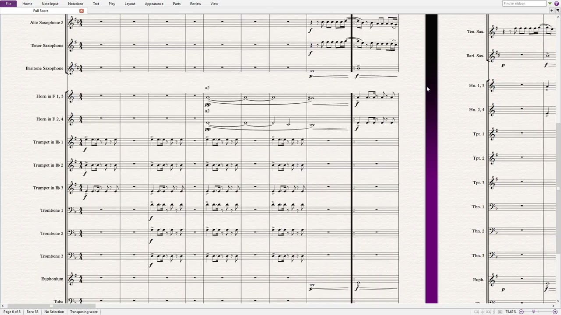This screenshot has height=315, width=561.
Task: Click the Bari. Sax. label on next page
Action: click(x=475, y=56)
